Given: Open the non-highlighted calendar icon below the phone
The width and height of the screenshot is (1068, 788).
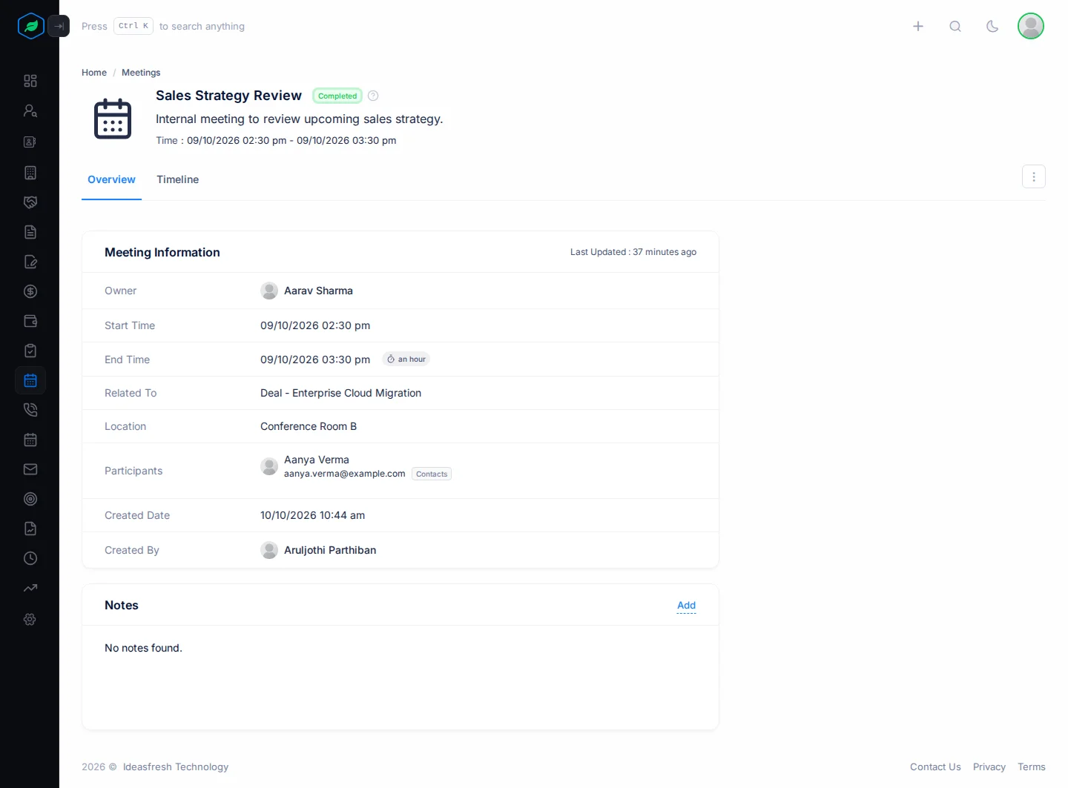Looking at the screenshot, I should (x=30, y=440).
